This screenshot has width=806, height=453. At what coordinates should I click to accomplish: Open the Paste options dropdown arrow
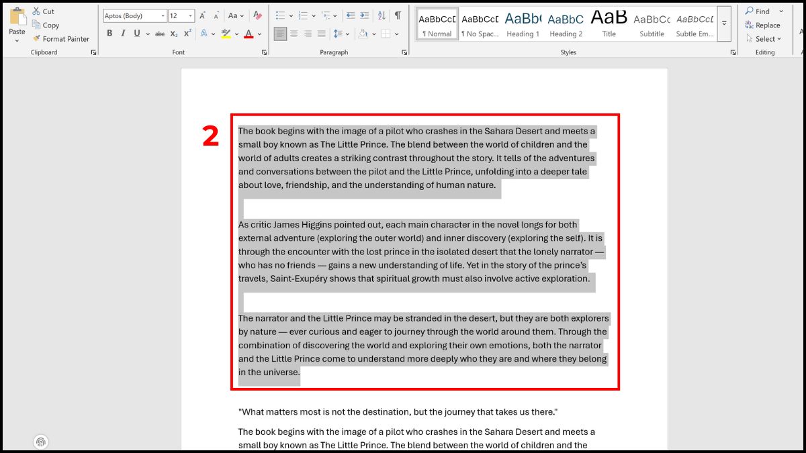pyautogui.click(x=17, y=41)
